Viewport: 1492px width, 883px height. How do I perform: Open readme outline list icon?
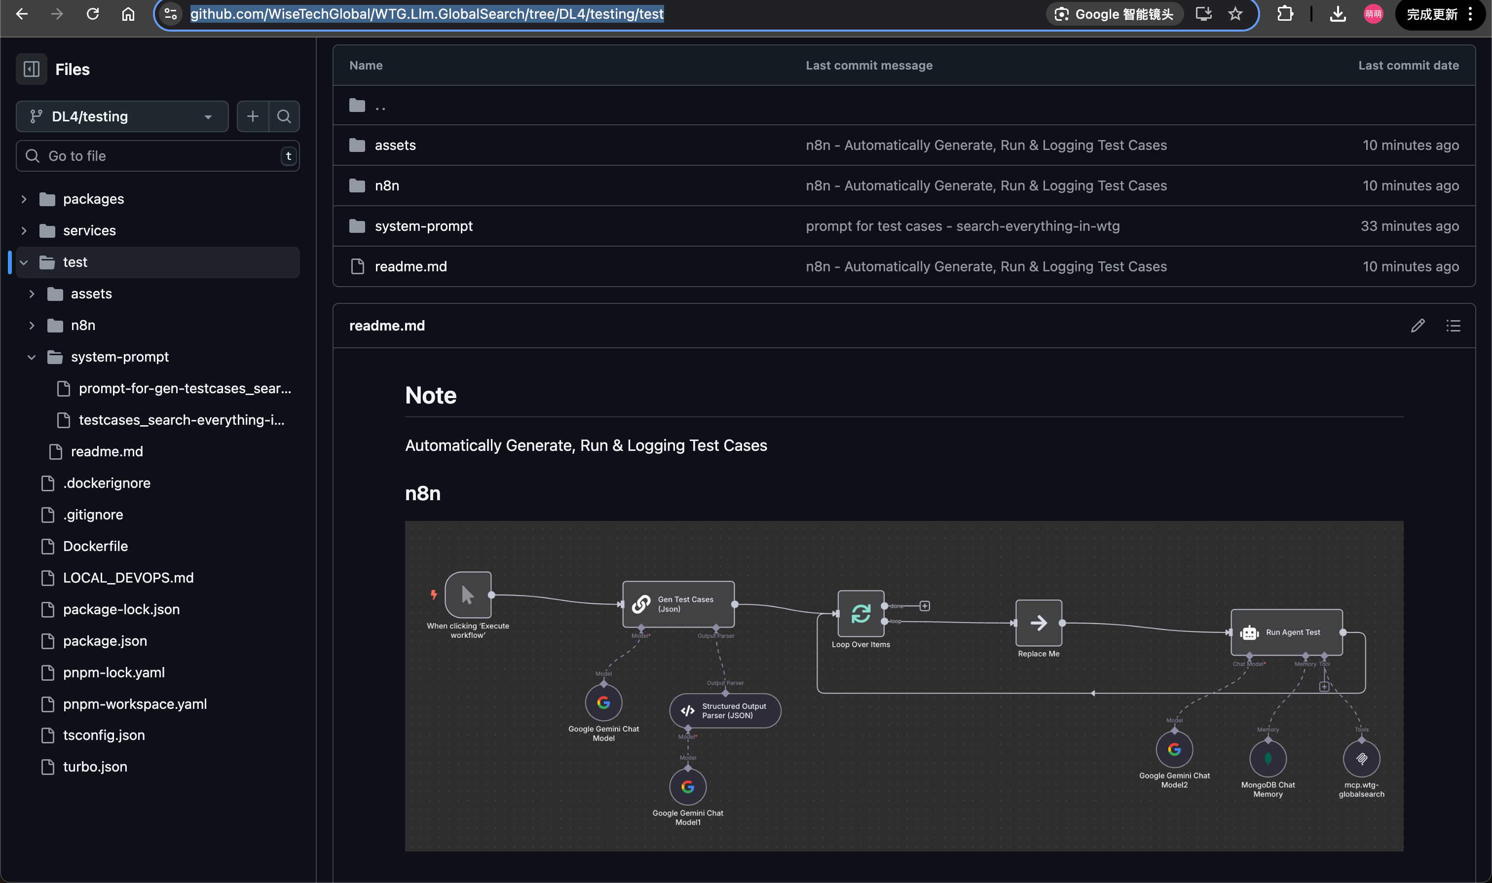[1454, 326]
